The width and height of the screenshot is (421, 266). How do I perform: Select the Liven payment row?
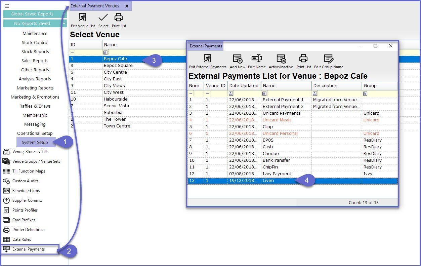pos(268,181)
